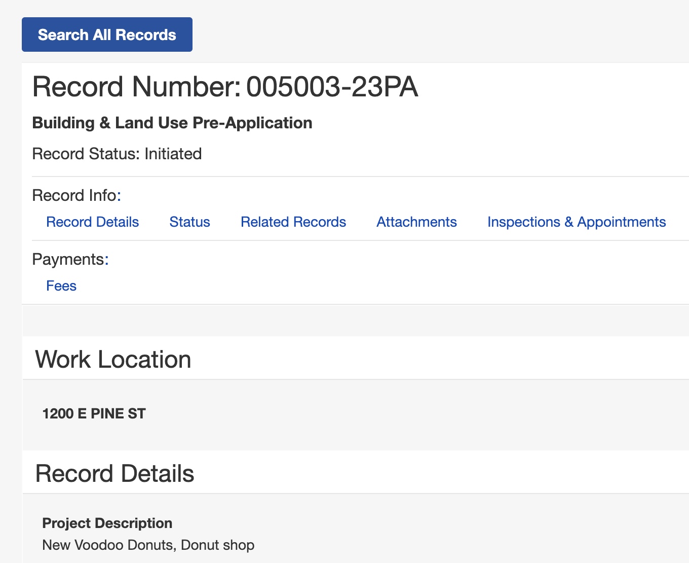This screenshot has width=689, height=563.
Task: Click the 'Record Status:' label text
Action: 86,154
